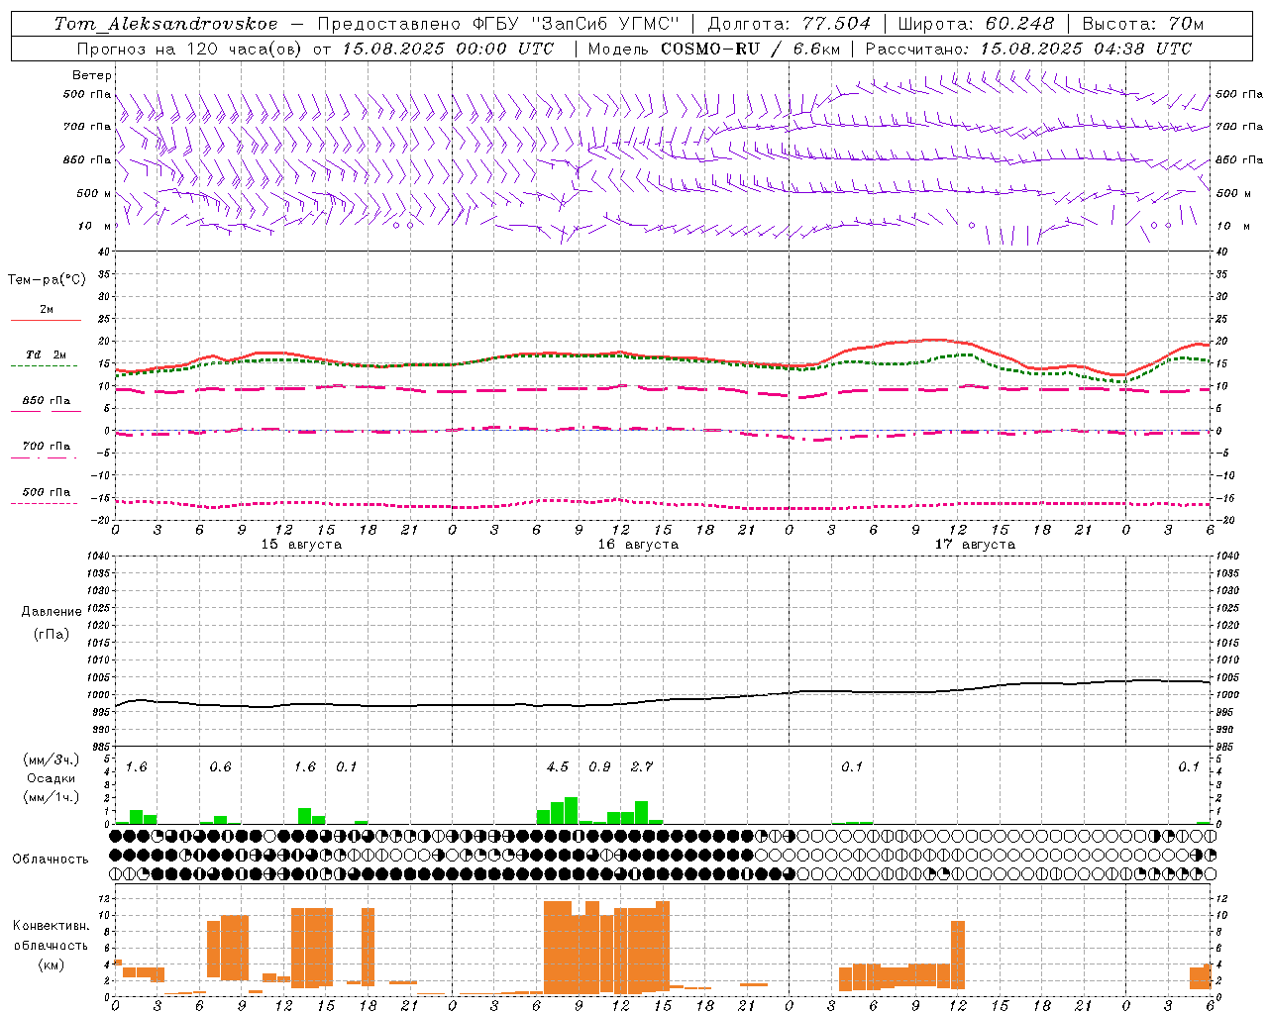The height and width of the screenshot is (1014, 1268).
Task: Click the 'Осадки' precipitation label
Action: (x=51, y=778)
